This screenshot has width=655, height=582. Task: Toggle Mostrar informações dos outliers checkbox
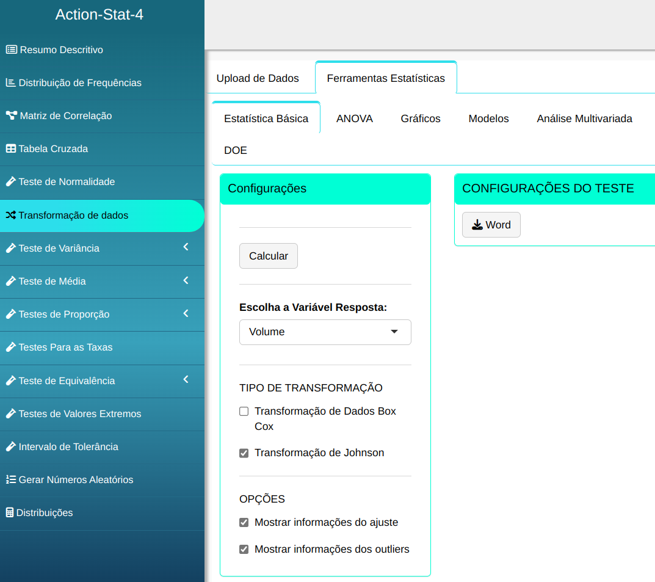244,550
